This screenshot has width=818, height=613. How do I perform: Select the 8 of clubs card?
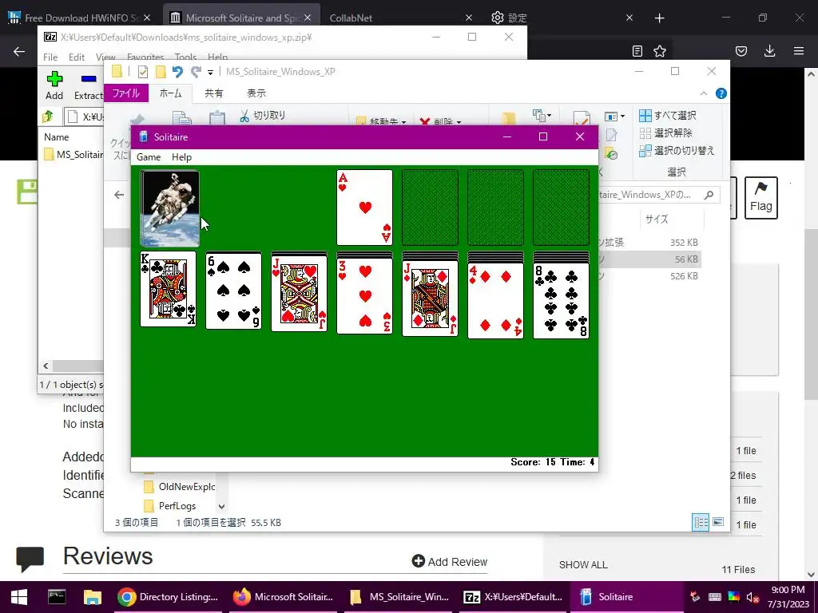[561, 301]
